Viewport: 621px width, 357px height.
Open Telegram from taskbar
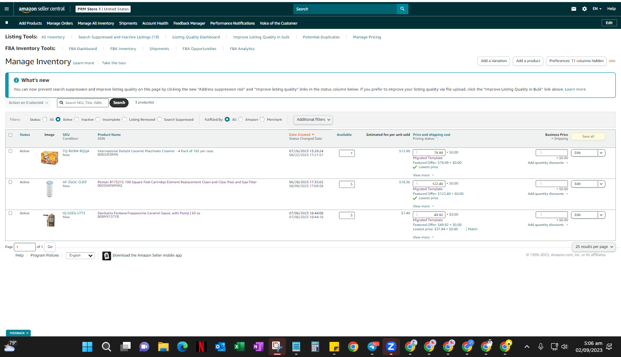tap(372, 347)
